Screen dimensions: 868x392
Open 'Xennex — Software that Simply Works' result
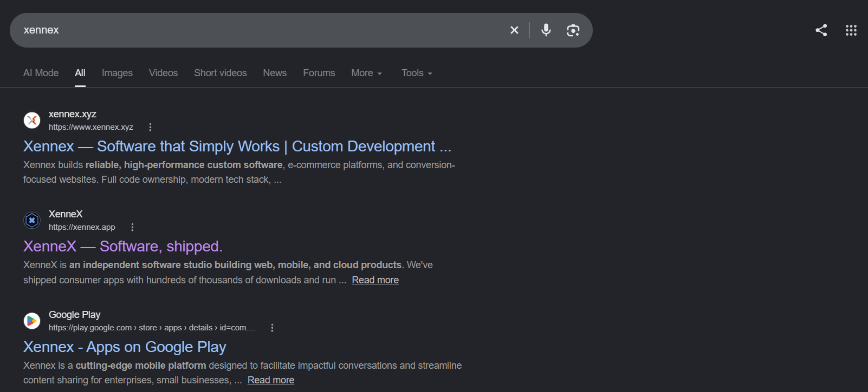click(237, 147)
